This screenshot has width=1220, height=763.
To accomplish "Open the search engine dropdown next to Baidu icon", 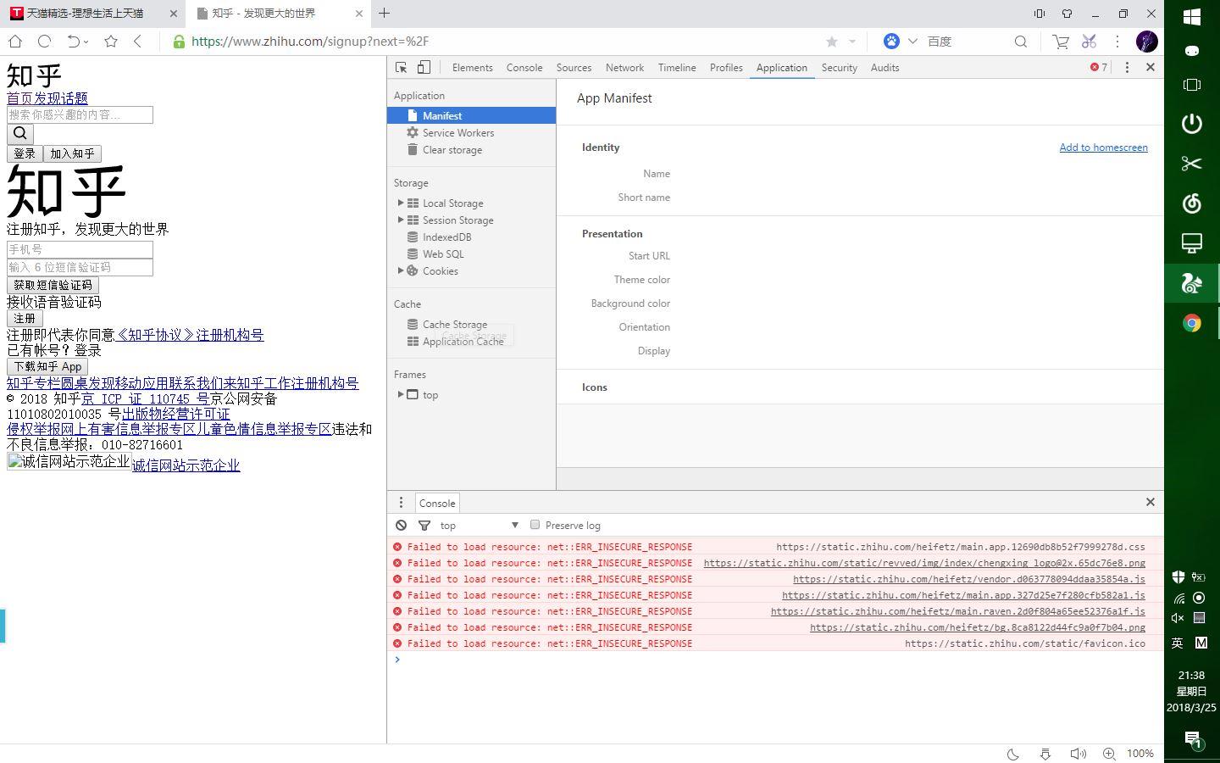I will click(x=912, y=42).
